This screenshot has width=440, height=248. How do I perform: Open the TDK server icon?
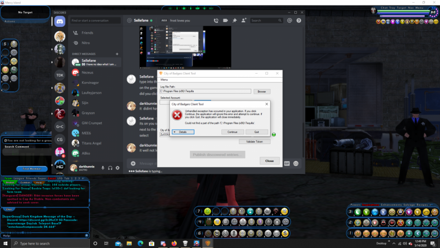tap(60, 75)
